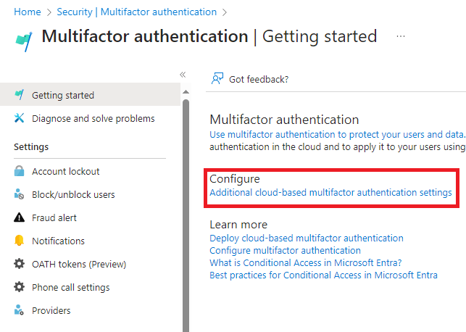This screenshot has height=332, width=466.
Task: Open Additional cloud-based multifactor authentication settings
Action: click(x=330, y=193)
